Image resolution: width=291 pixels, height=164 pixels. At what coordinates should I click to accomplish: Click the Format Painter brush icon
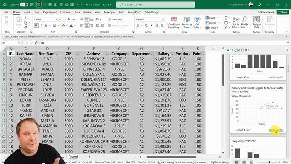(25, 27)
